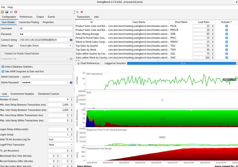Deactivate the PSCR transaction checkbox
238x167 pixels.
coord(227,26)
